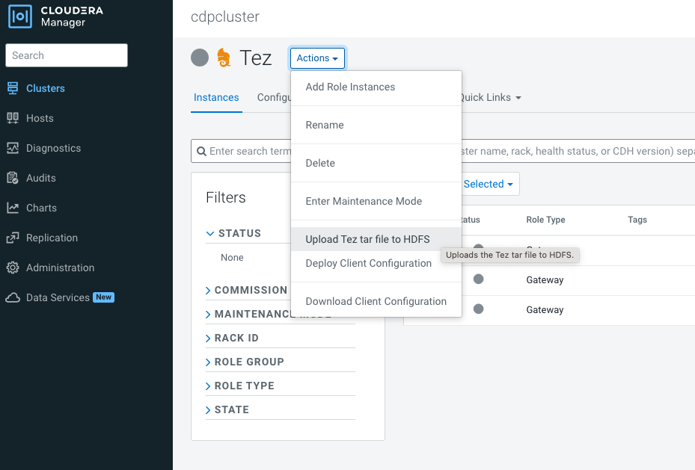
Task: Click the magnifier icon in instance search
Action: (201, 152)
